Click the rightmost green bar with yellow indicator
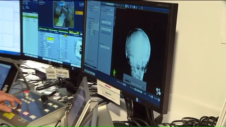The height and width of the screenshot is (127, 226). click(x=74, y=33)
